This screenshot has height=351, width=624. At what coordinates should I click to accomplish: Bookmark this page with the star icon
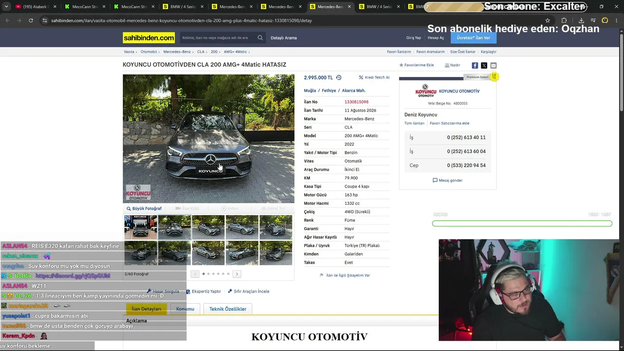point(547,20)
